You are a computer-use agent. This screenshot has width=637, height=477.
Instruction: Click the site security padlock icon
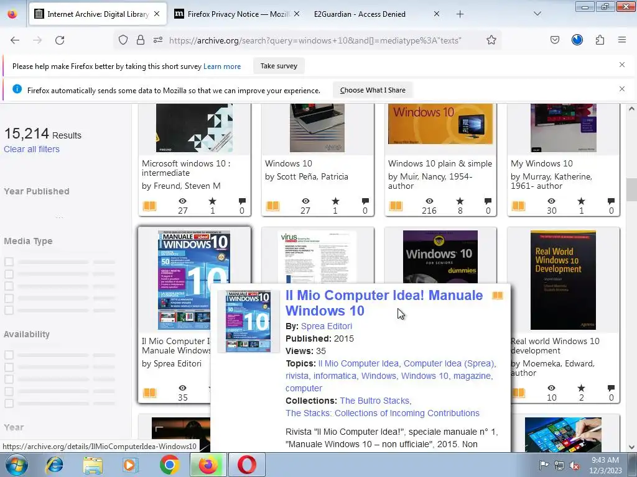click(141, 40)
